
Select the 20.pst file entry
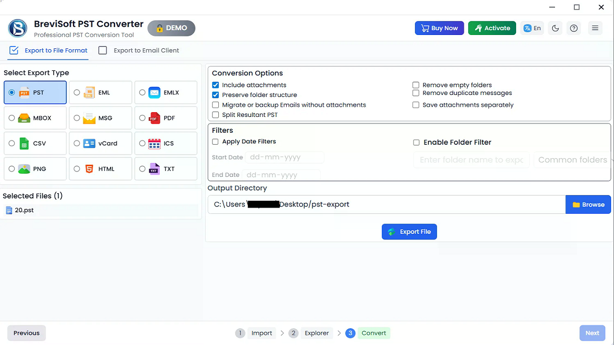tap(100, 210)
